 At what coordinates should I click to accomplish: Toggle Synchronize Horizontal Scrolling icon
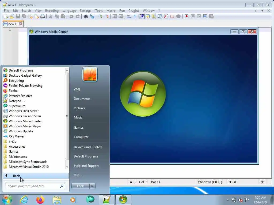121,16
